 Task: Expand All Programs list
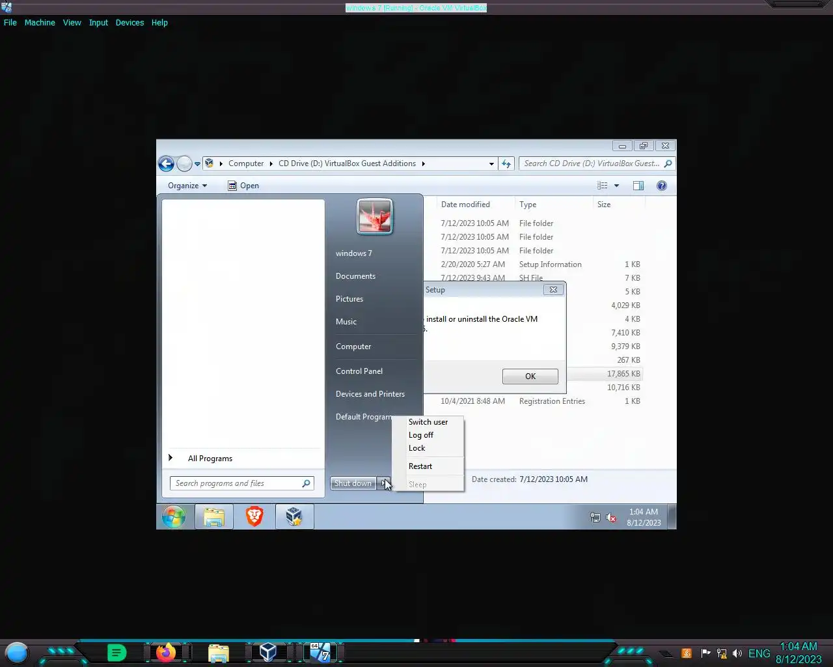210,459
